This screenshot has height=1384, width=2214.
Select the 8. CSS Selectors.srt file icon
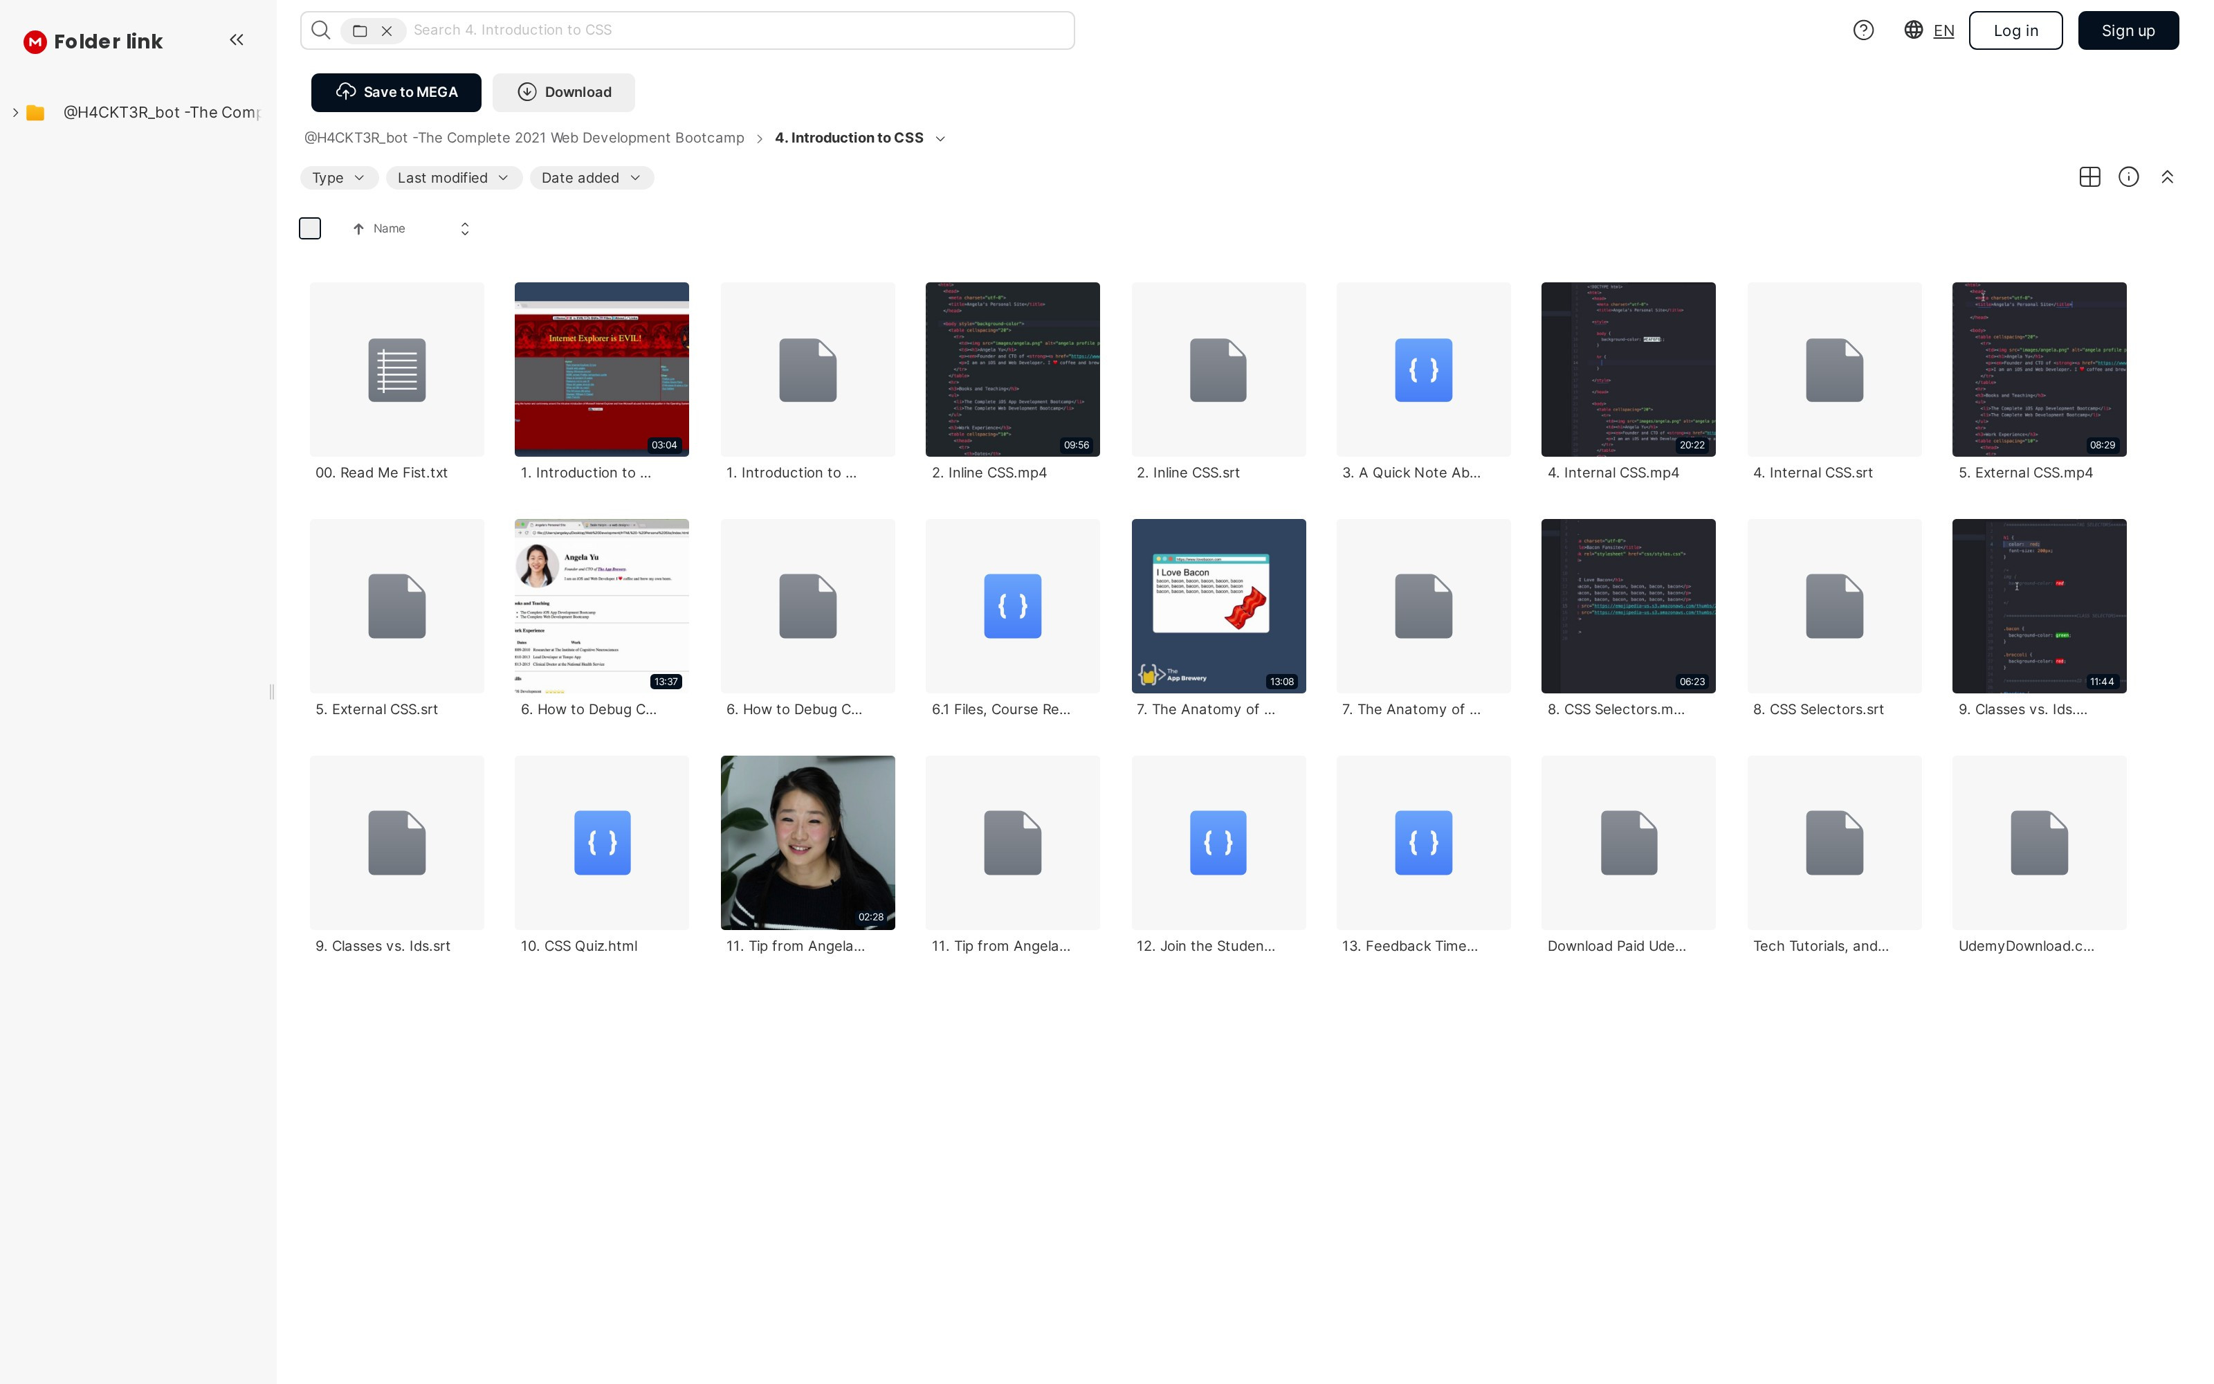pos(1834,606)
